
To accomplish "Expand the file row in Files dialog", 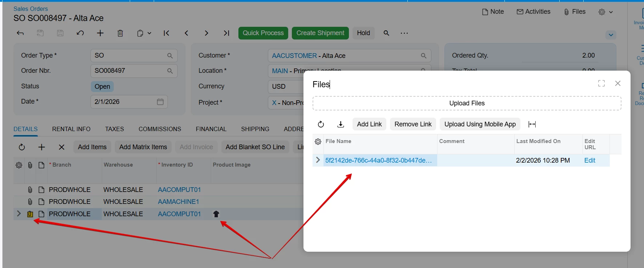I will click(x=318, y=160).
